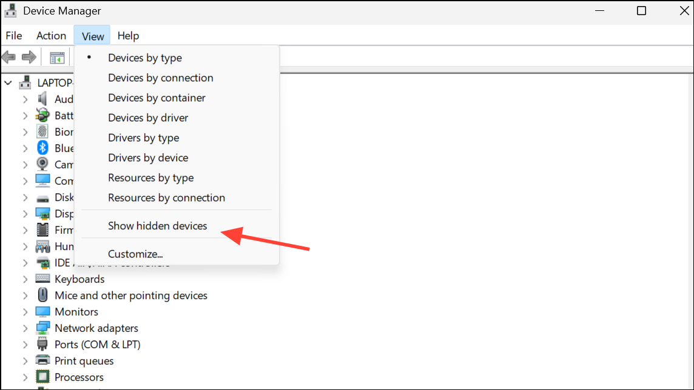Viewport: 694px width, 390px height.
Task: Switch view to Devices by connection
Action: click(161, 78)
